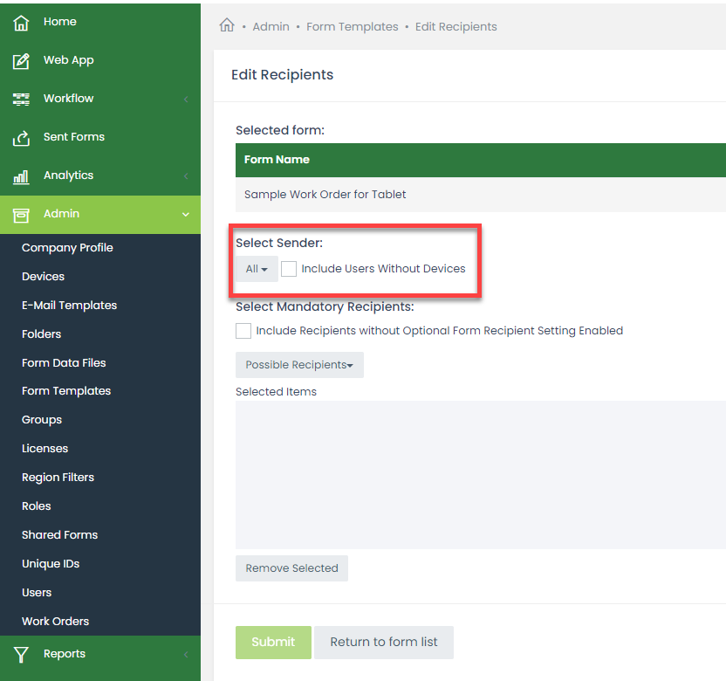Click Return to form list button

point(384,642)
